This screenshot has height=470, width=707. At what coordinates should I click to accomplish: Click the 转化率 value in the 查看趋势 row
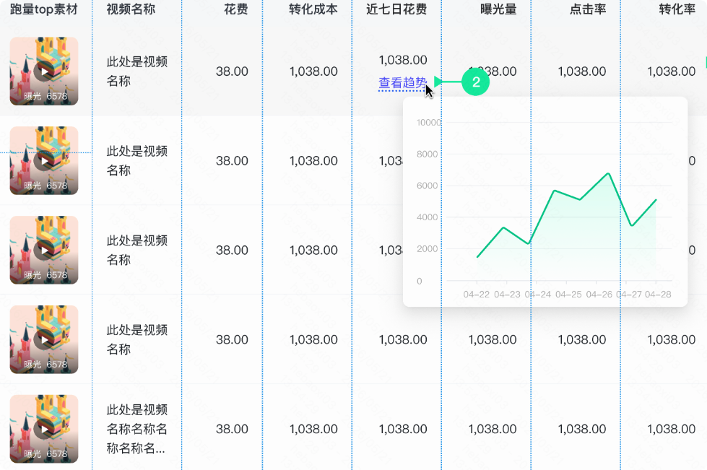[672, 71]
